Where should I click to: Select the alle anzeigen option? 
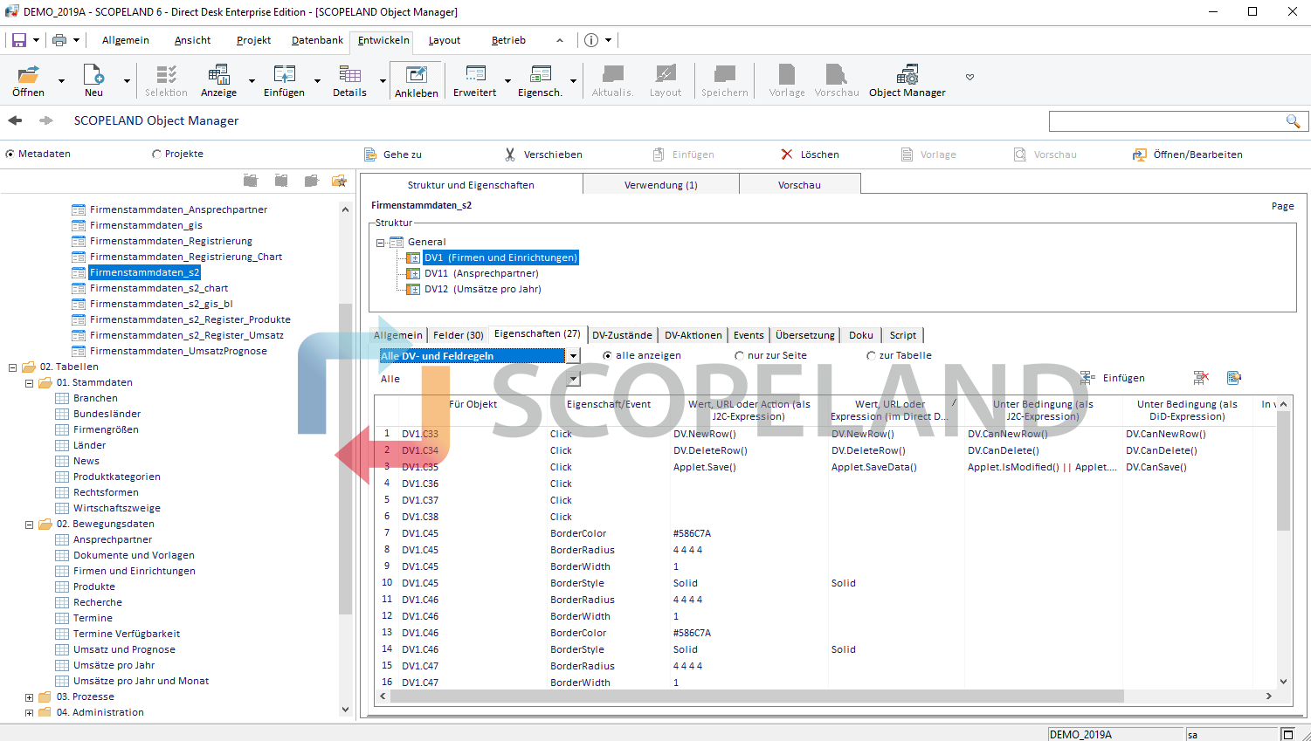tap(607, 355)
